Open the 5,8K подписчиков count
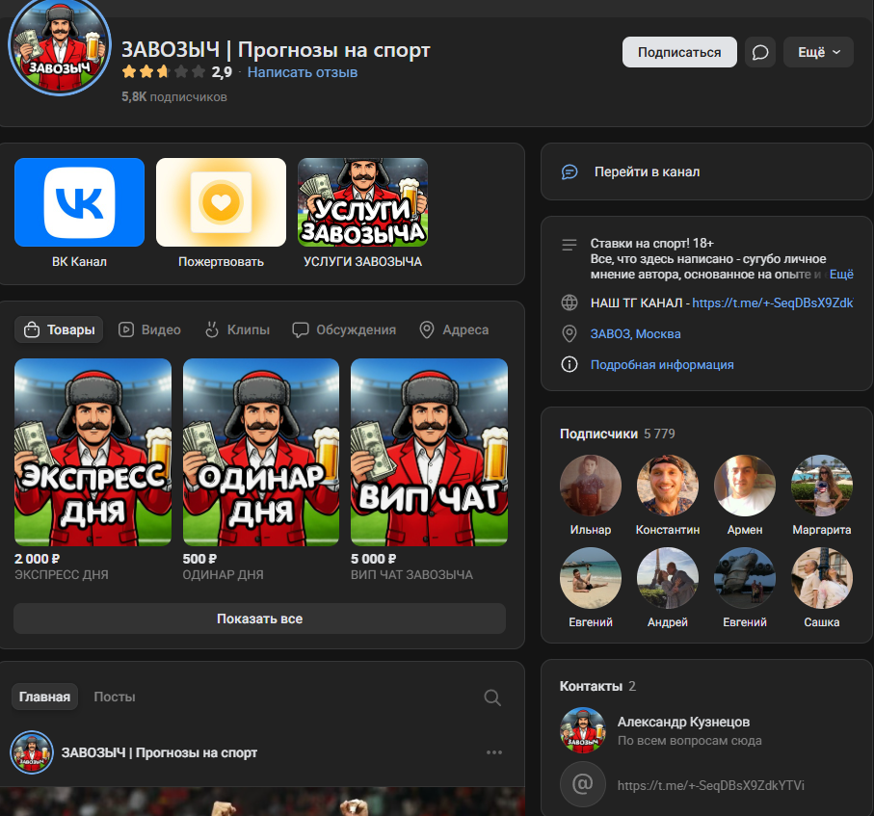 click(x=174, y=97)
